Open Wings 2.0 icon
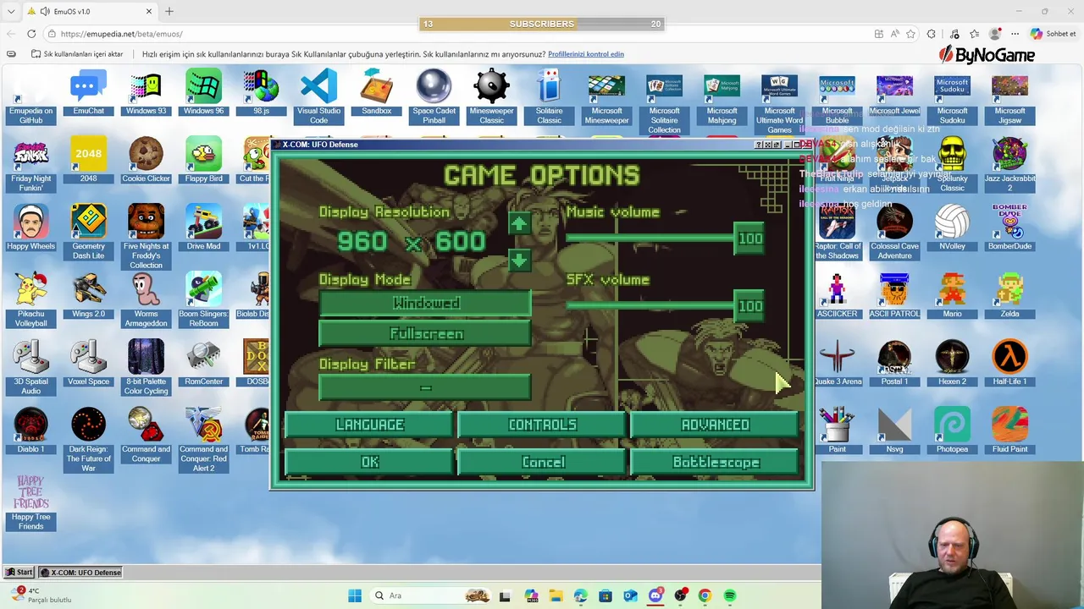 (x=89, y=295)
